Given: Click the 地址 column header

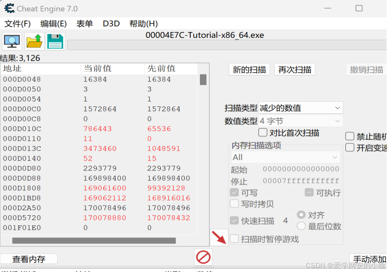Looking at the screenshot, I should click(41, 69).
